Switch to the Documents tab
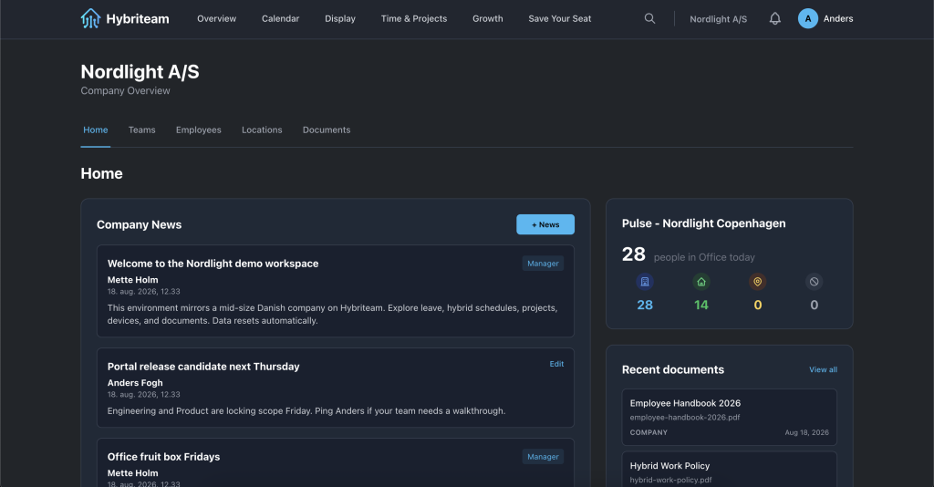The height and width of the screenshot is (487, 934). click(327, 130)
